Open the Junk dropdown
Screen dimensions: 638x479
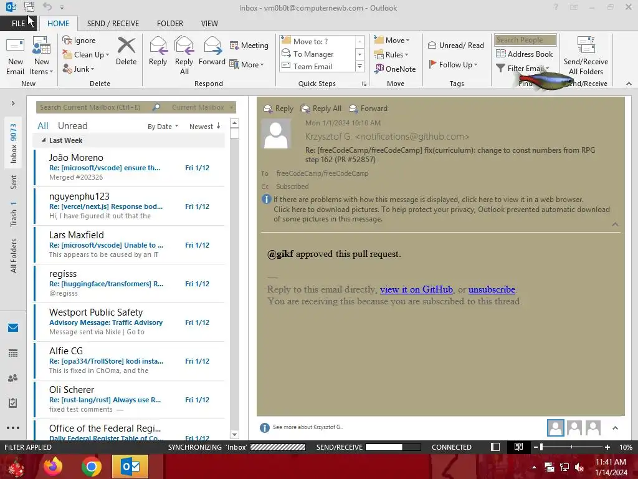tap(79, 69)
